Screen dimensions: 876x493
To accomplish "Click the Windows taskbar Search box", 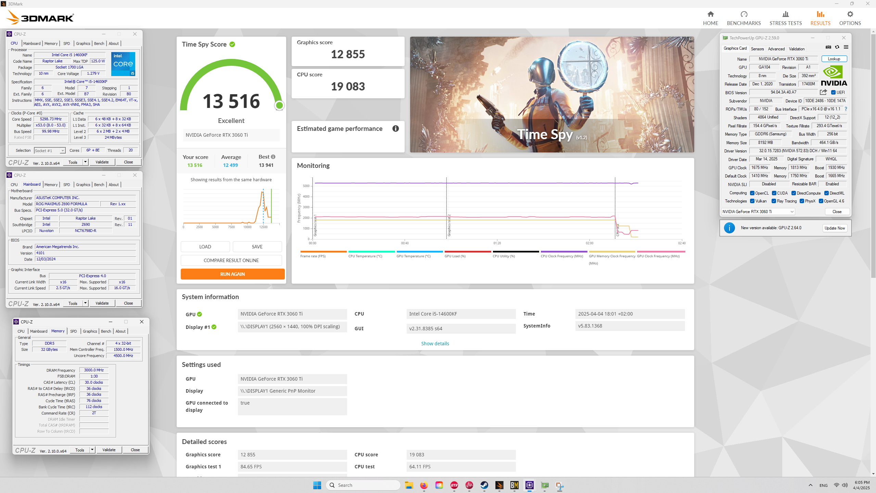I will tap(363, 485).
